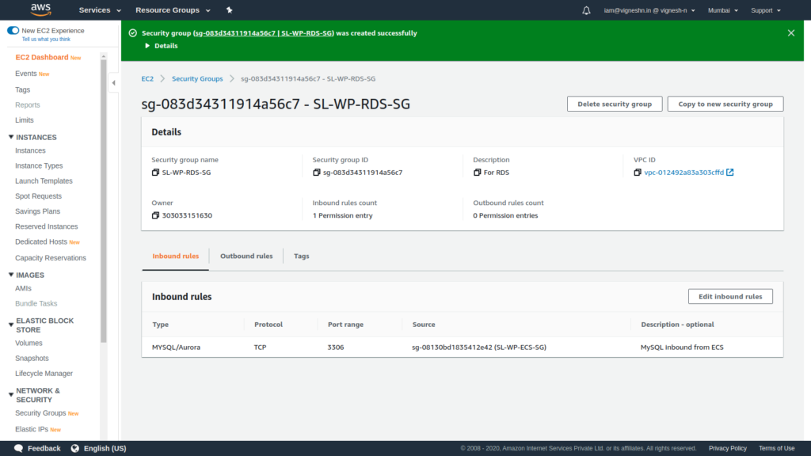The image size is (811, 456).
Task: Switch to the Outbound rules tab
Action: click(x=246, y=256)
